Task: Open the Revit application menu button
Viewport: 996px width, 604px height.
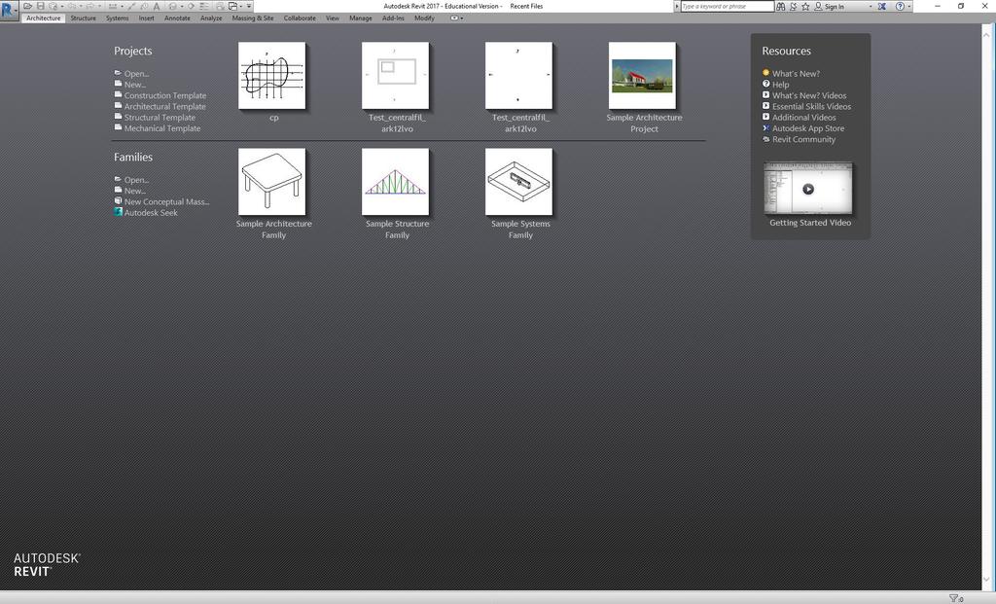Action: tap(9, 11)
